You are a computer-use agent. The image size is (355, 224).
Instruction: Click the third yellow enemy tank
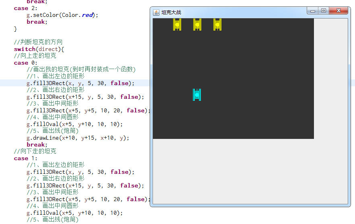[x=217, y=24]
